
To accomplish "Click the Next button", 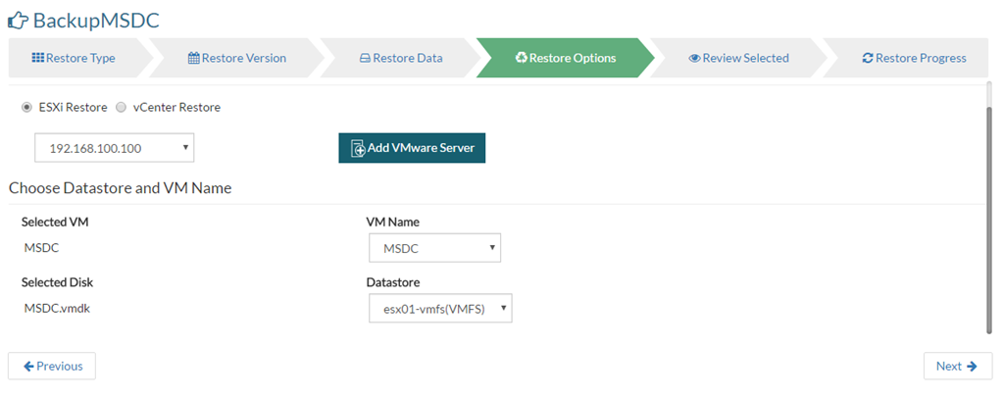I will 958,367.
